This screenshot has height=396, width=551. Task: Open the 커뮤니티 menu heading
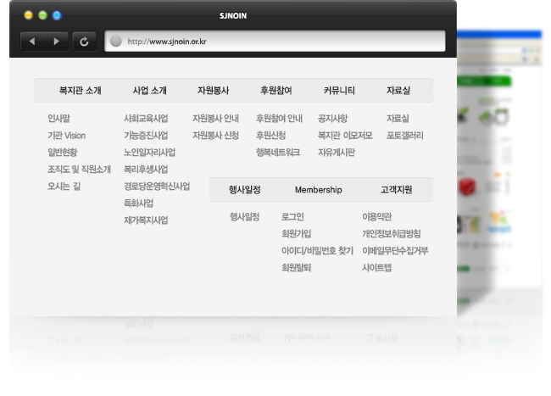point(339,91)
